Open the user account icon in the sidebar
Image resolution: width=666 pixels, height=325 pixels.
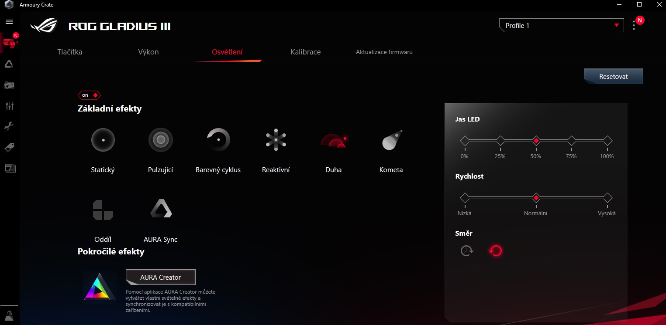pos(9,315)
